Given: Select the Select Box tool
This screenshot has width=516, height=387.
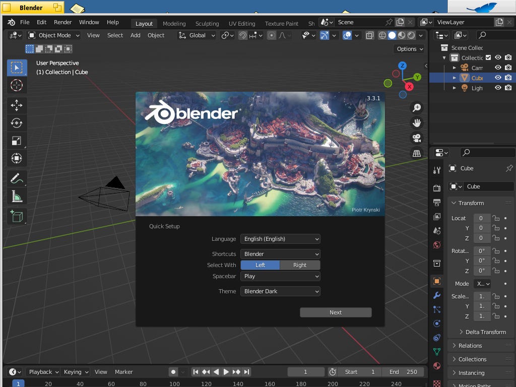Looking at the screenshot, I should [x=17, y=68].
